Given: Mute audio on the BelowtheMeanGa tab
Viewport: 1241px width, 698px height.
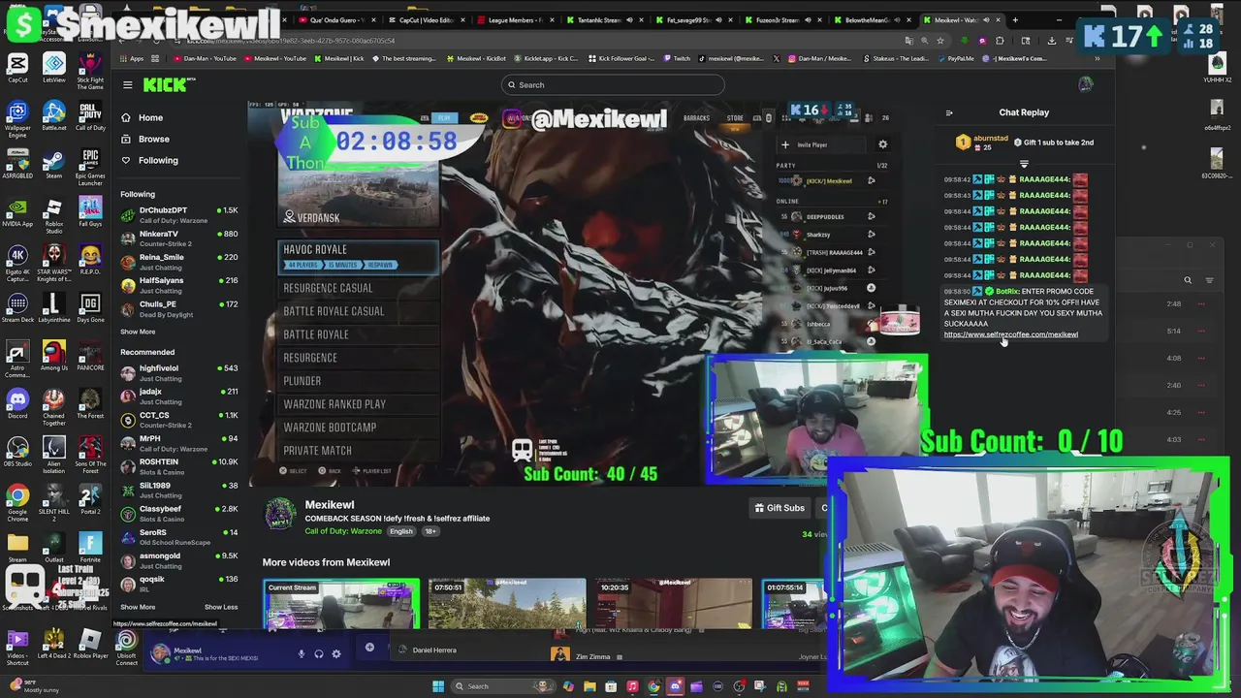Looking at the screenshot, I should pos(899,19).
